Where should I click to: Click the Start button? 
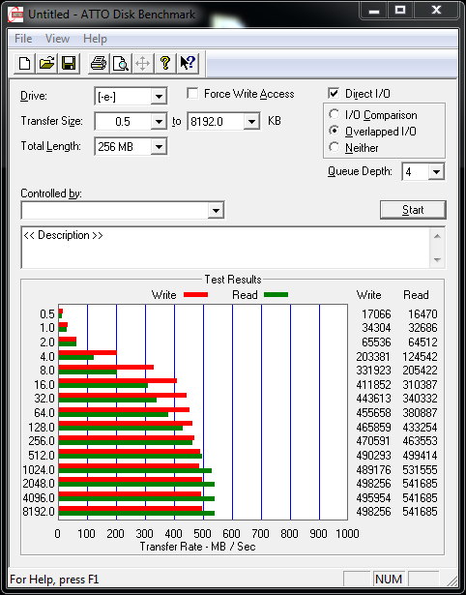coord(413,210)
